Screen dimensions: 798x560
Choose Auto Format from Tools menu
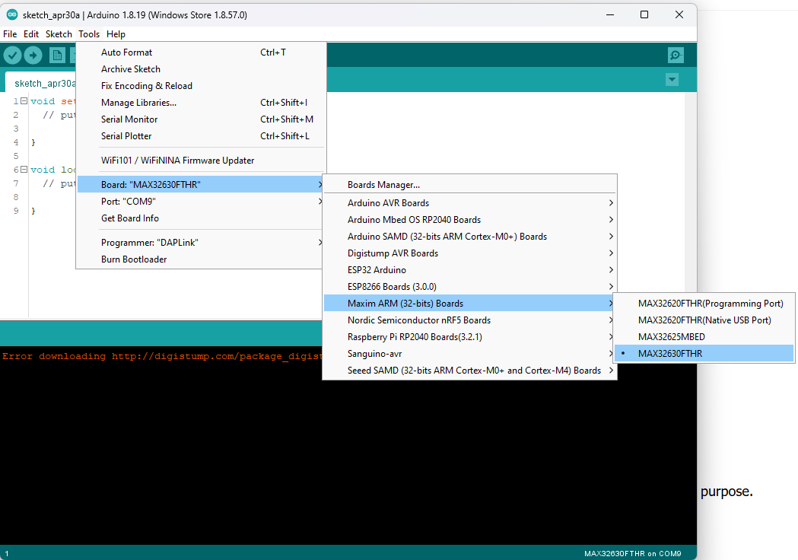tap(201, 52)
